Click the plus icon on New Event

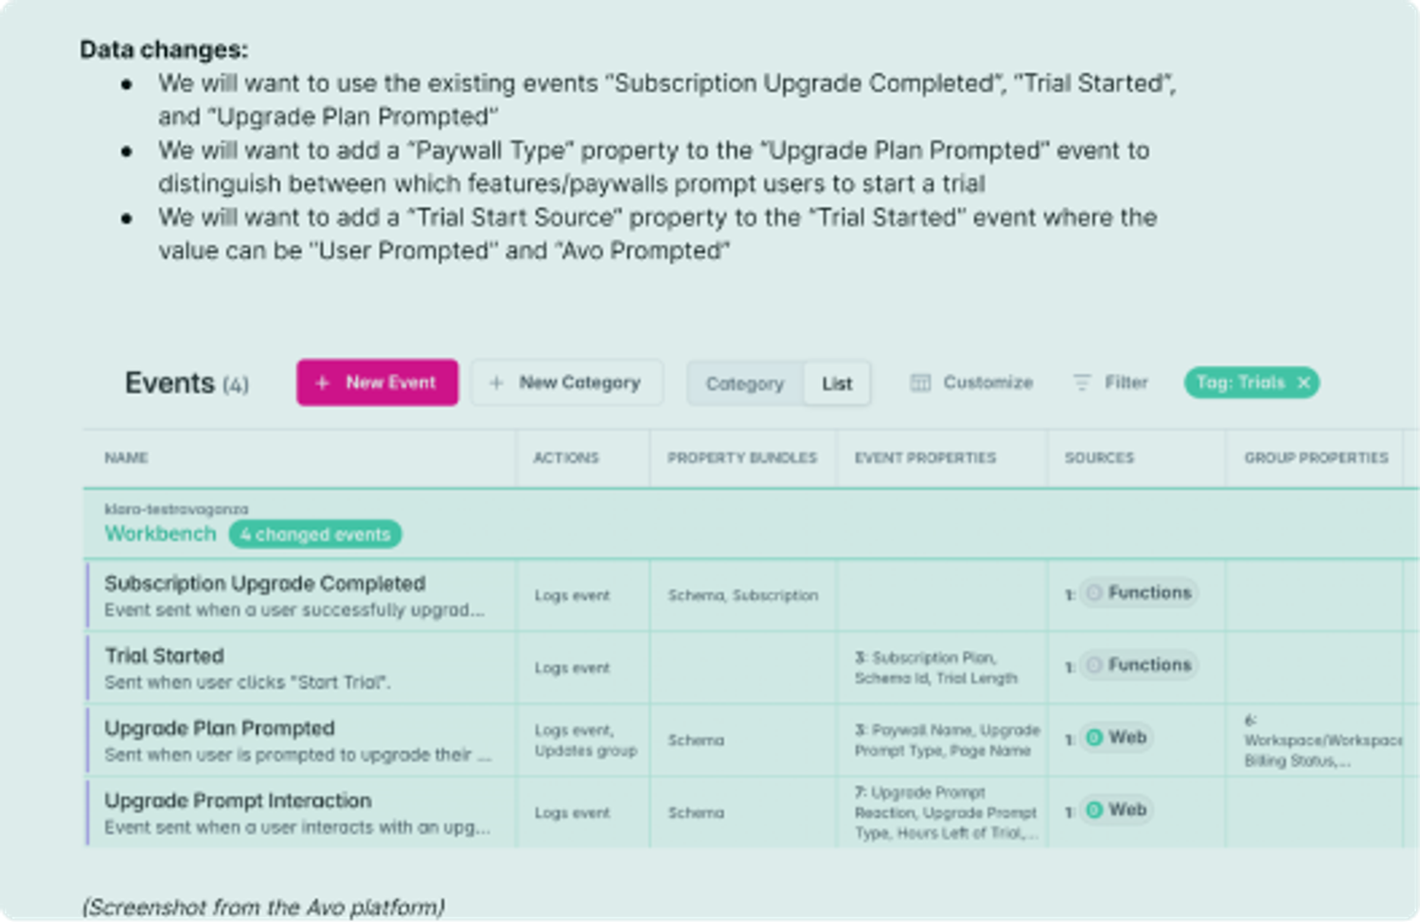tap(321, 382)
